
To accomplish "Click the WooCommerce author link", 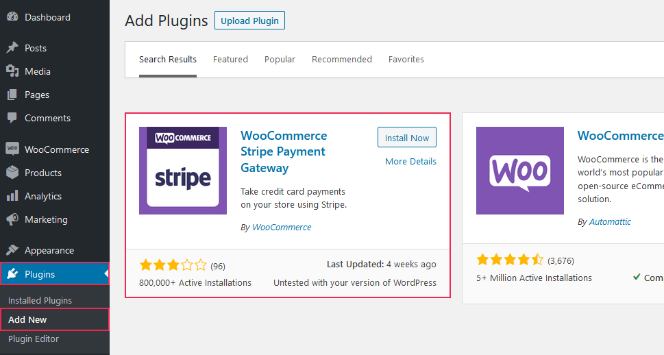I will click(282, 227).
